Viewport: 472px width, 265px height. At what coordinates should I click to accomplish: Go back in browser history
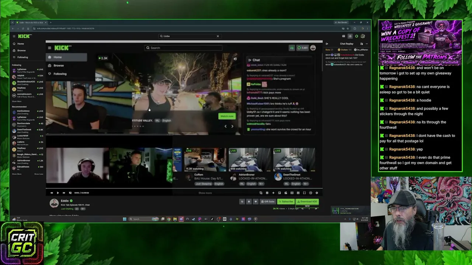[x=13, y=28]
